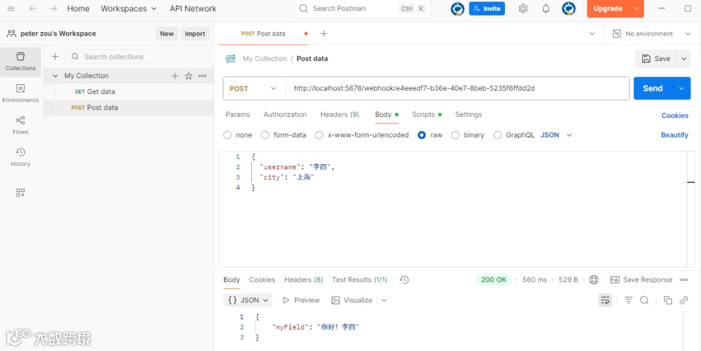
Task: Switch to the Authorization tab
Action: point(285,114)
